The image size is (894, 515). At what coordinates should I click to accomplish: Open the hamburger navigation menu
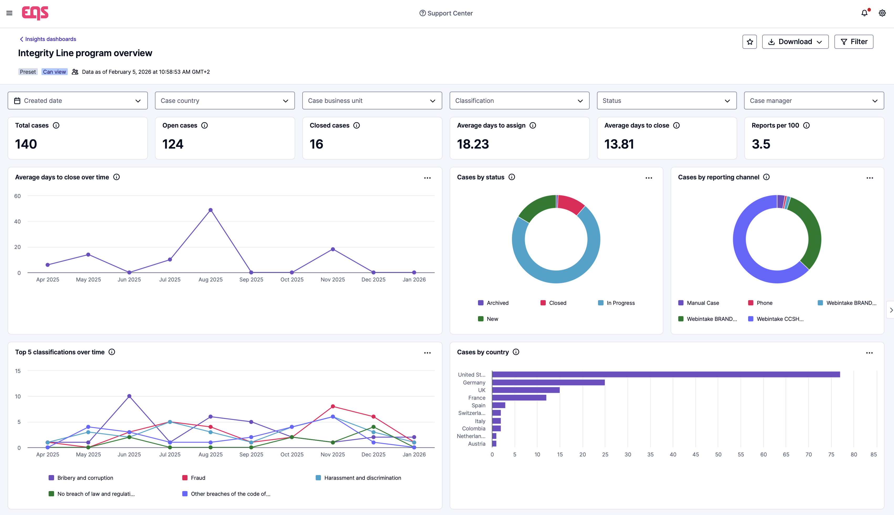(x=9, y=13)
